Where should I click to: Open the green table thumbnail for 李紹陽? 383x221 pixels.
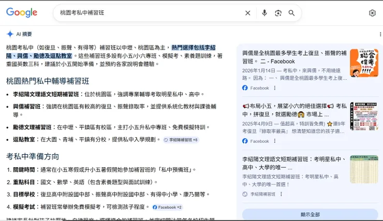click(364, 169)
